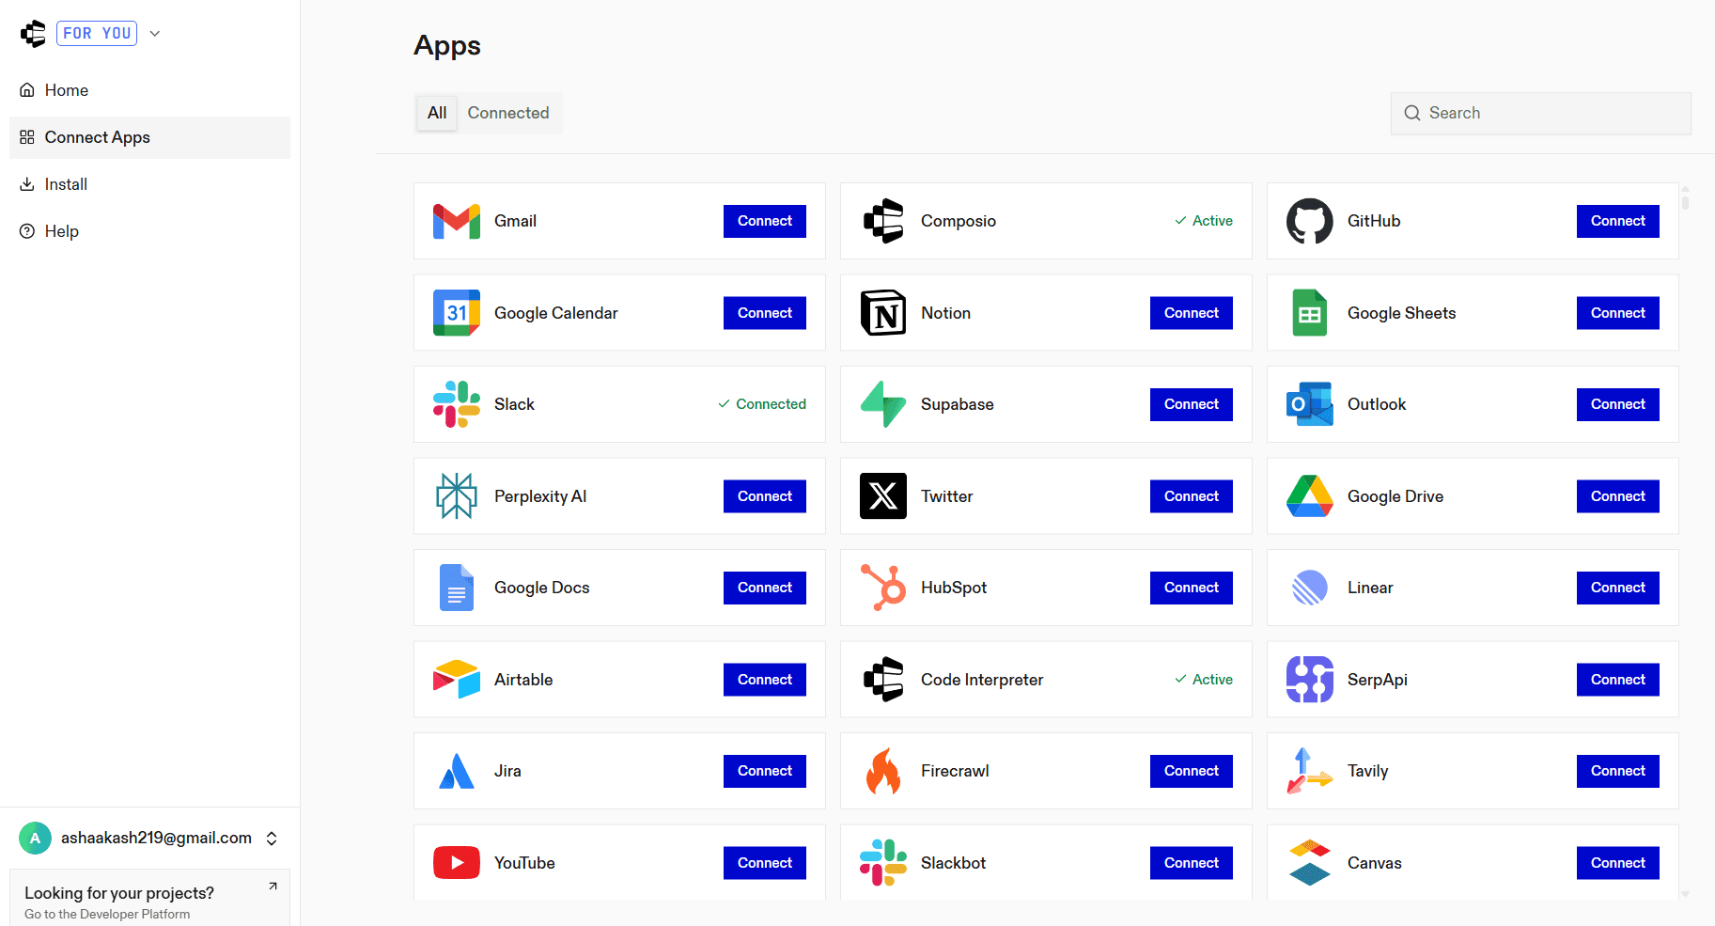Click the Slackbot logo icon

(x=883, y=863)
